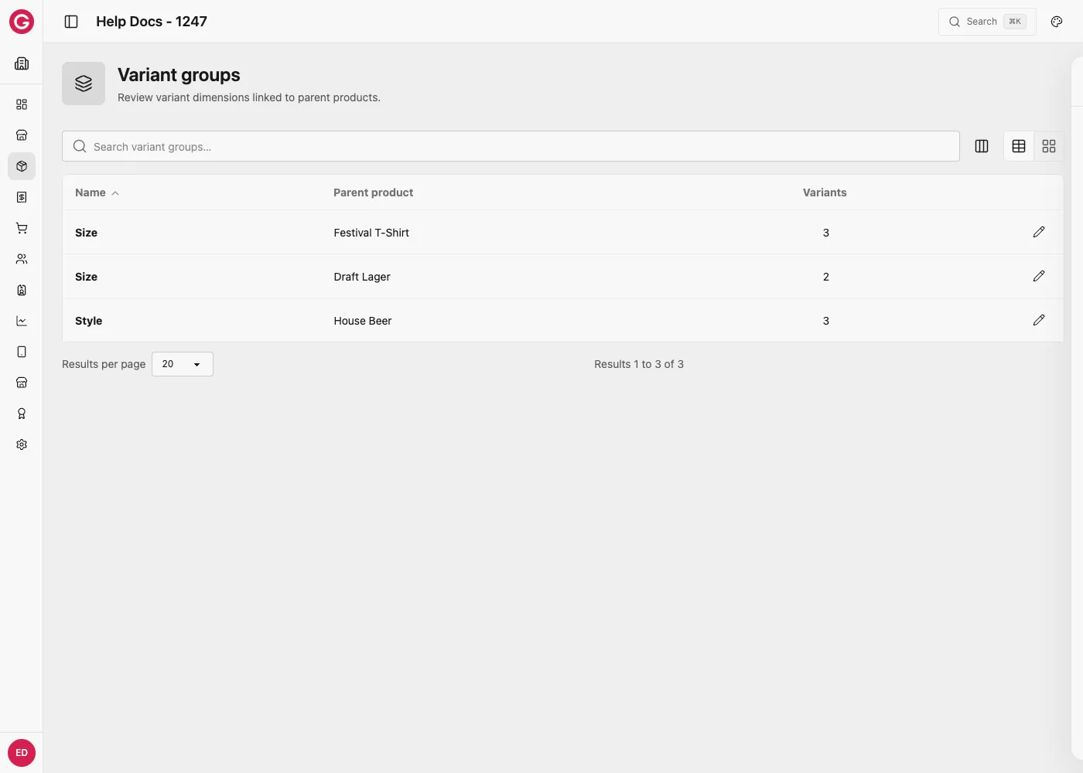
Task: Switch to card grid view
Action: point(1049,146)
